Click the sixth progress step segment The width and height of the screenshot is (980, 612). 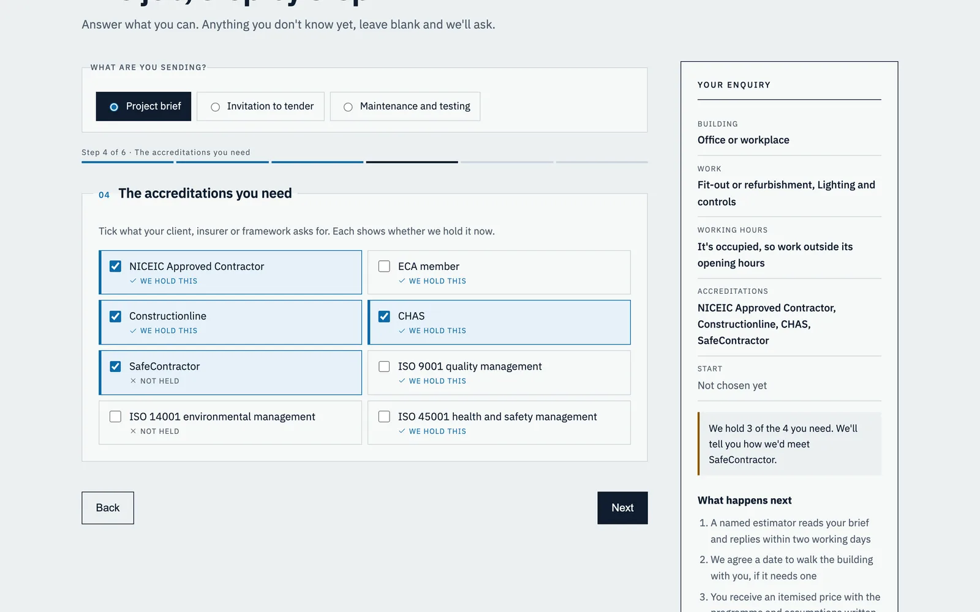(x=602, y=162)
